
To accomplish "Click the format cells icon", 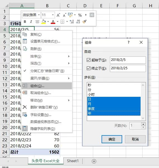I will tap(25, 41).
